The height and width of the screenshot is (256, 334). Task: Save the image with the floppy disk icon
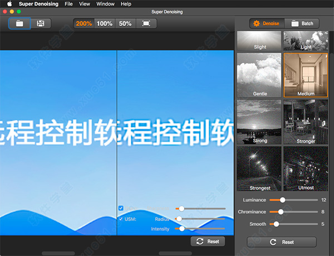point(41,23)
